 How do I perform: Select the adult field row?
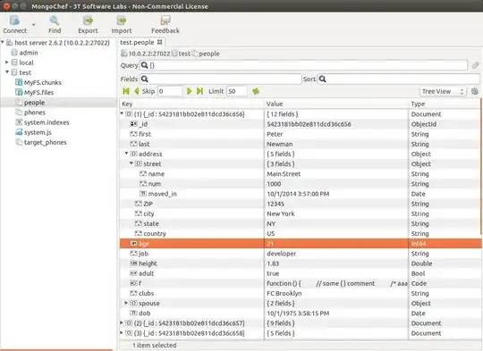pyautogui.click(x=300, y=273)
